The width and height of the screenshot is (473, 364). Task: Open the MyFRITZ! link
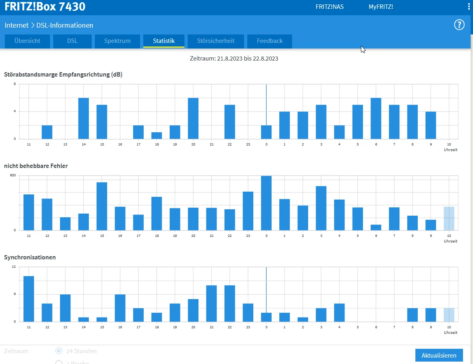[x=381, y=7]
